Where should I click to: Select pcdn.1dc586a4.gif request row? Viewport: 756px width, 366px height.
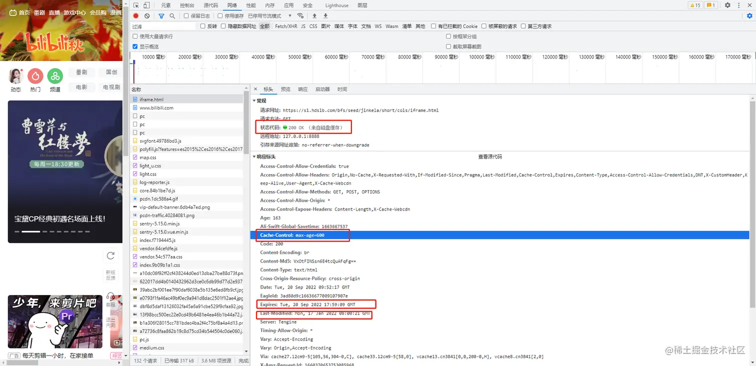click(187, 199)
